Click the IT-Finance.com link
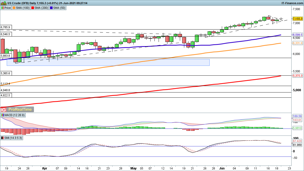The height and width of the screenshot is (171, 304). click(292, 3)
